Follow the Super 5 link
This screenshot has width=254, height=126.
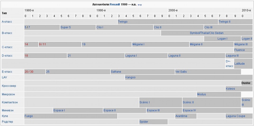click(66, 27)
